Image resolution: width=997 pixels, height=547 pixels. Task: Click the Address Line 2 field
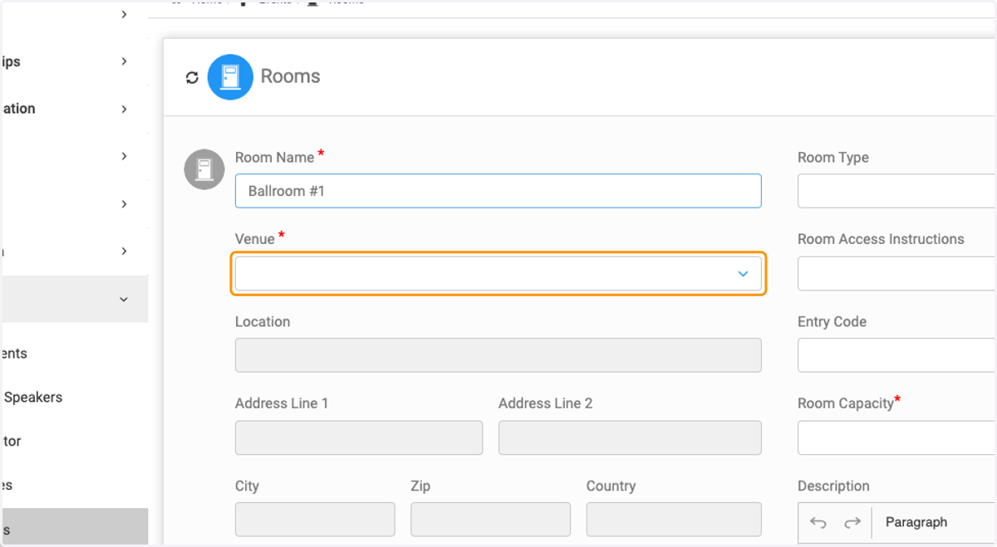[630, 437]
